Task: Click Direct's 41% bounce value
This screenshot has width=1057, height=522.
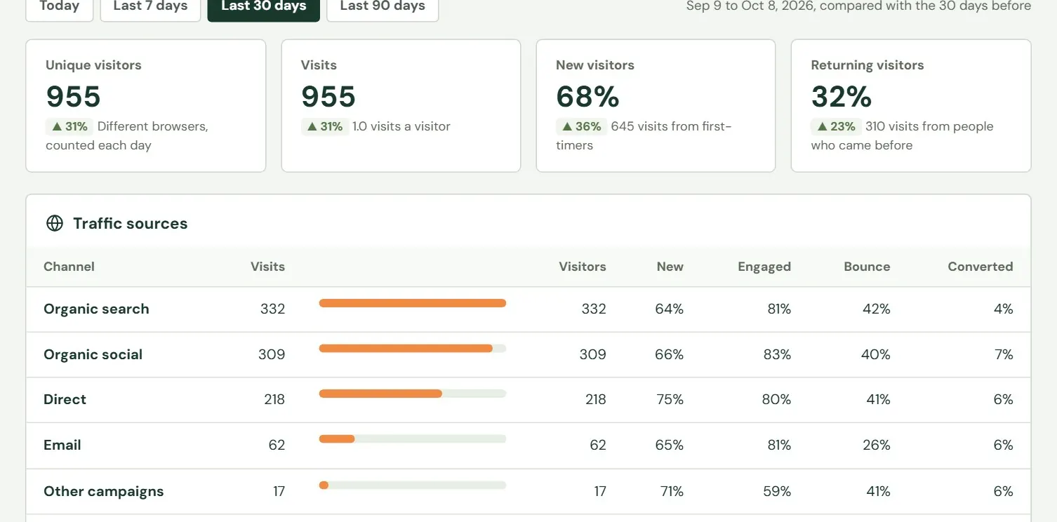Action: [x=878, y=399]
